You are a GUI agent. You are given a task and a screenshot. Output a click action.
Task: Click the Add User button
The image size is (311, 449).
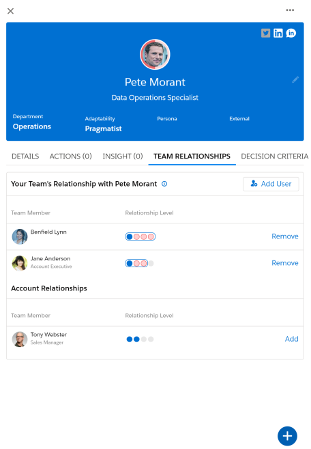click(x=271, y=184)
